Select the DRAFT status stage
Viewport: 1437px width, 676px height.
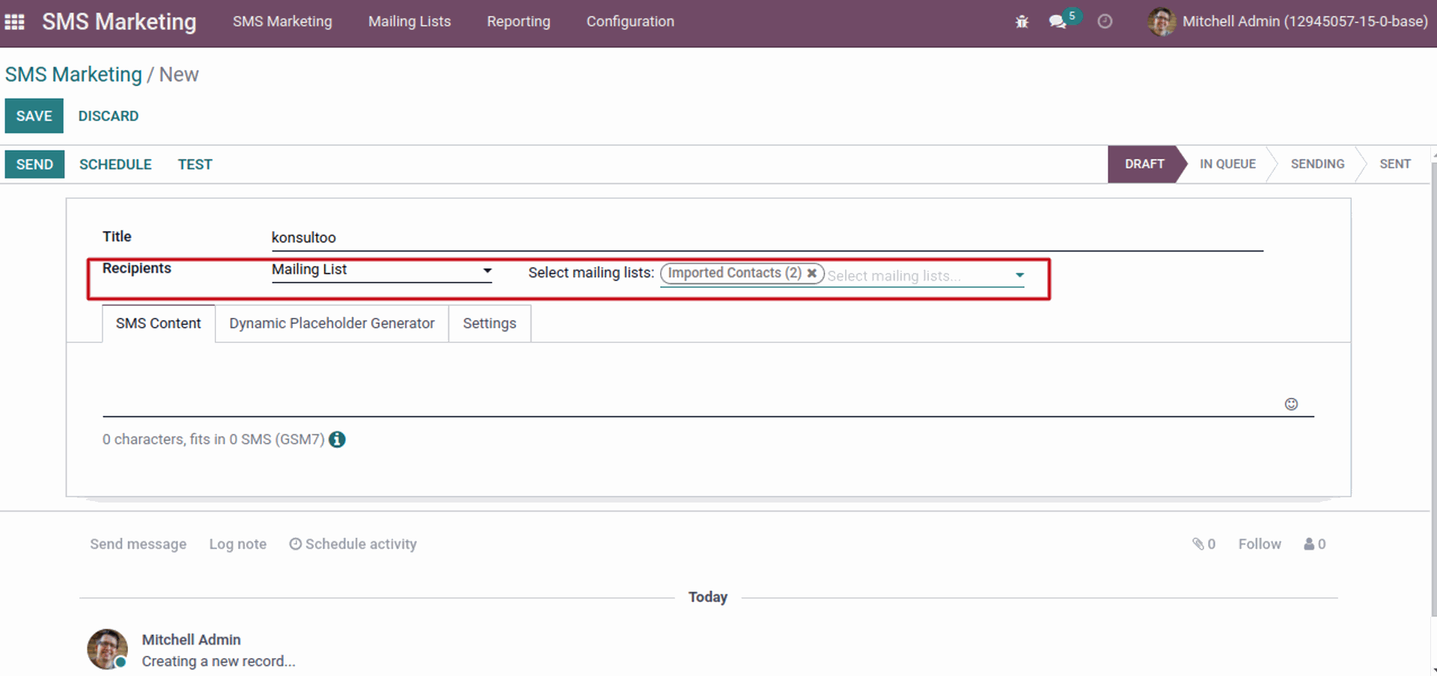(1144, 165)
